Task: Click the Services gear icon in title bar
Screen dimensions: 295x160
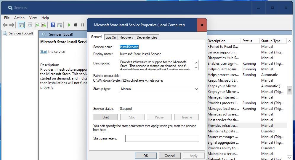Action: click(10, 7)
